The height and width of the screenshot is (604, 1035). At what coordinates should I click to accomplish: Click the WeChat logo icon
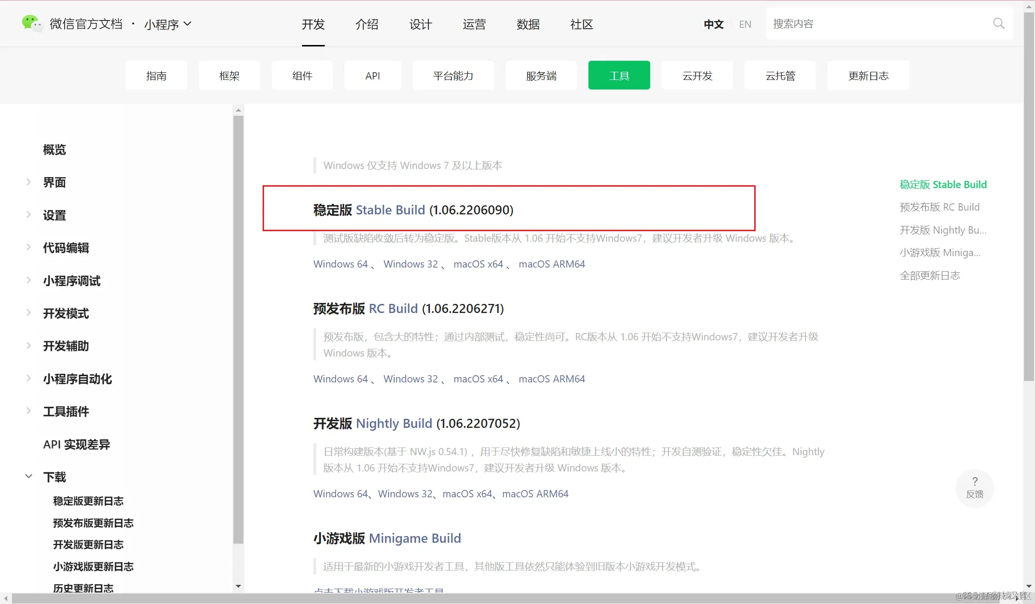32,23
